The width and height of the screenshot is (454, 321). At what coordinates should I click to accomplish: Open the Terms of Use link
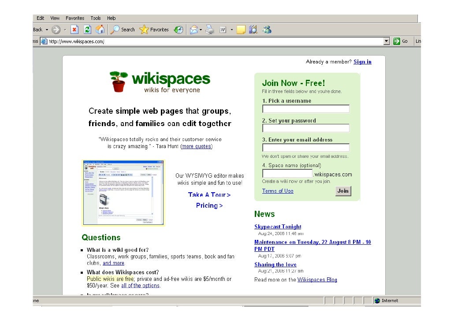pos(278,191)
